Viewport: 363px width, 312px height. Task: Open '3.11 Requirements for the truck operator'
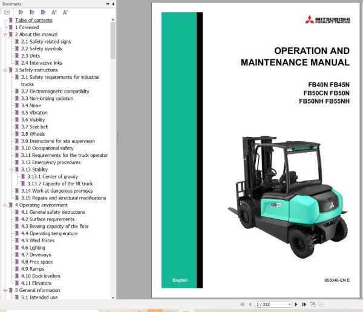pyautogui.click(x=64, y=155)
